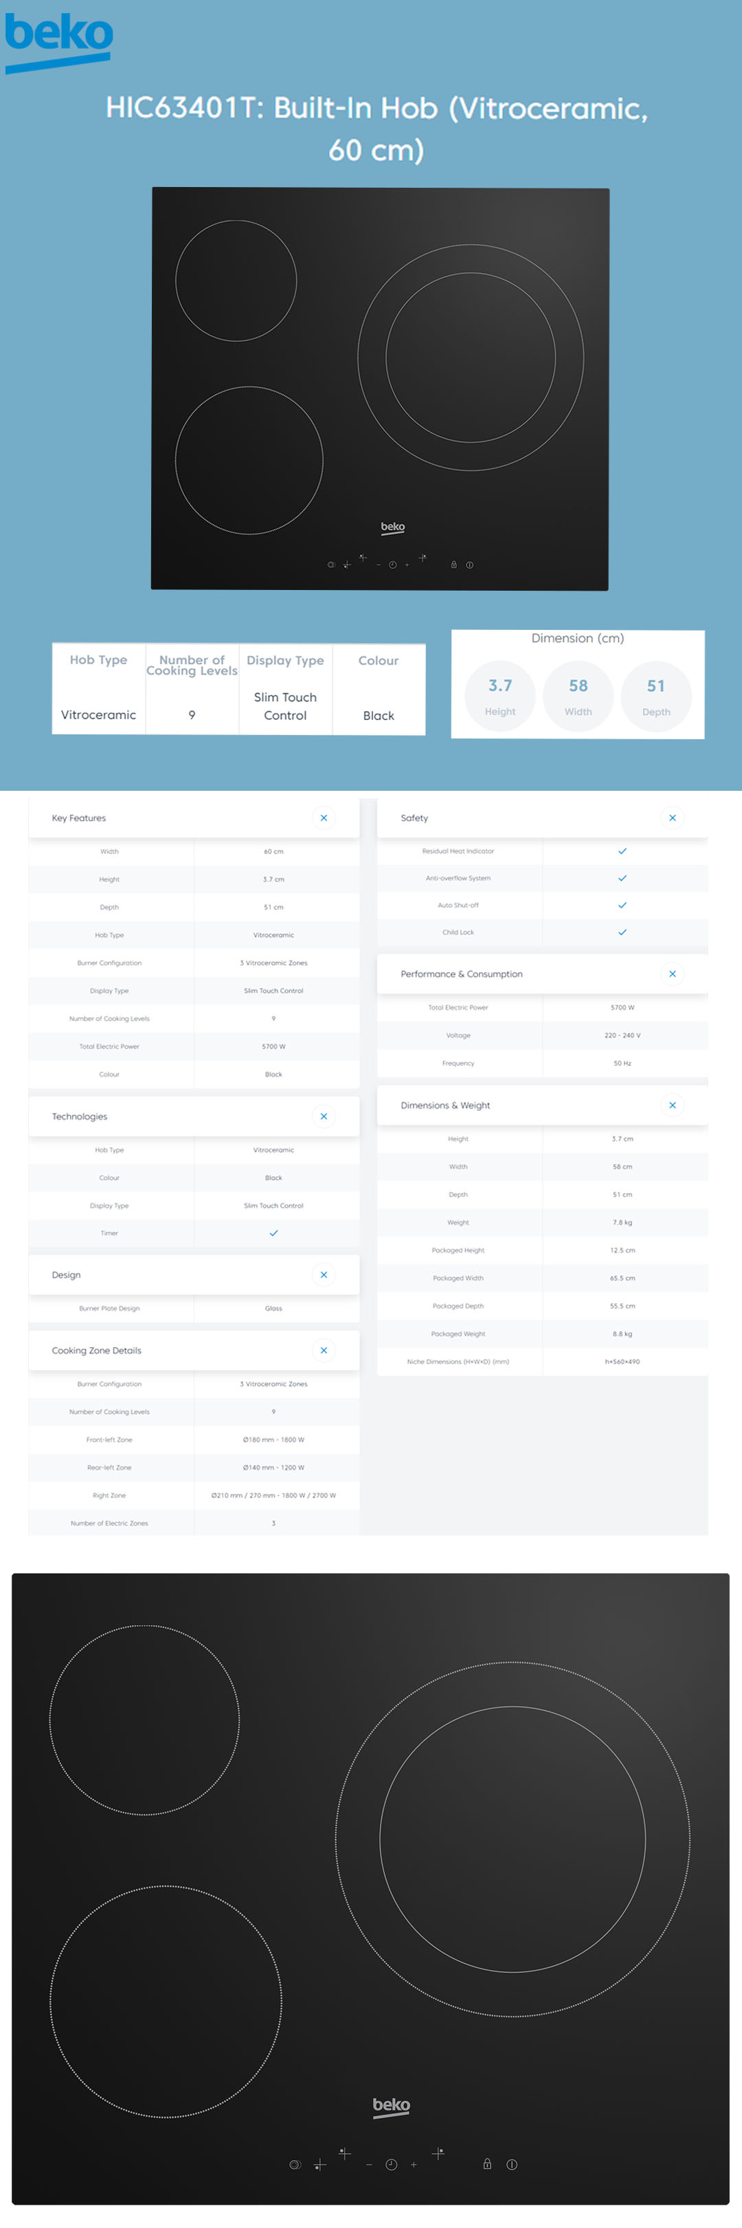742x2228 pixels.
Task: Click the timer clock icon on the large hob
Action: (x=392, y=2164)
